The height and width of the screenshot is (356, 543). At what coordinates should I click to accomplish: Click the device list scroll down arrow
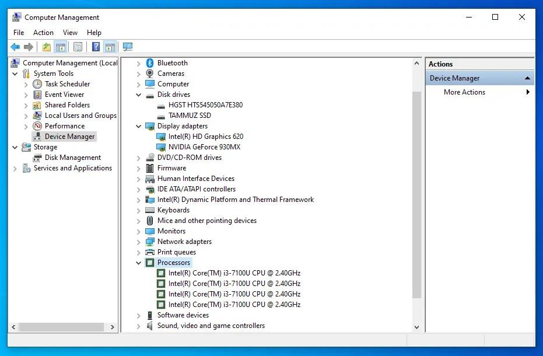(416, 327)
